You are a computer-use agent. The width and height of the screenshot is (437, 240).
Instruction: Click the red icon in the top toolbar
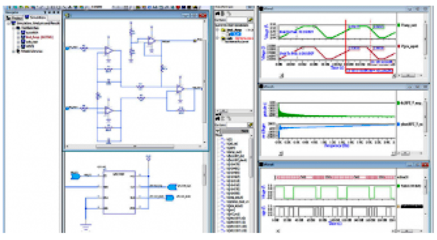[178, 8]
